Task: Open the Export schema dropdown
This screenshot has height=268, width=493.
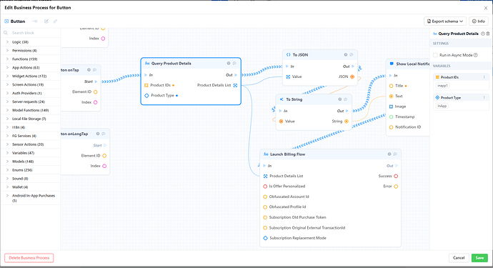Action: coord(445,21)
